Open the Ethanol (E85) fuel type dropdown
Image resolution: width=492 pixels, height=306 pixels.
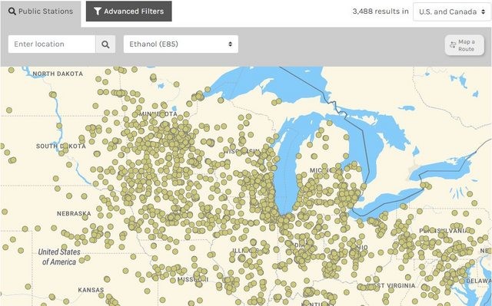pos(181,44)
